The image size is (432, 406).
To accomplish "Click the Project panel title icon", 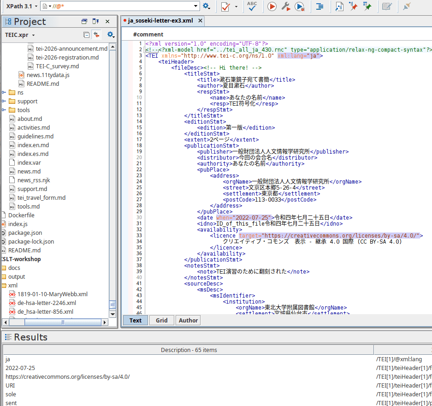I will 8,22.
